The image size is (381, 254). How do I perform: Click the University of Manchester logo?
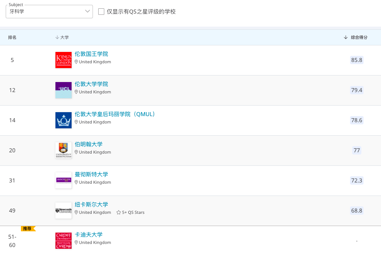[x=63, y=180]
